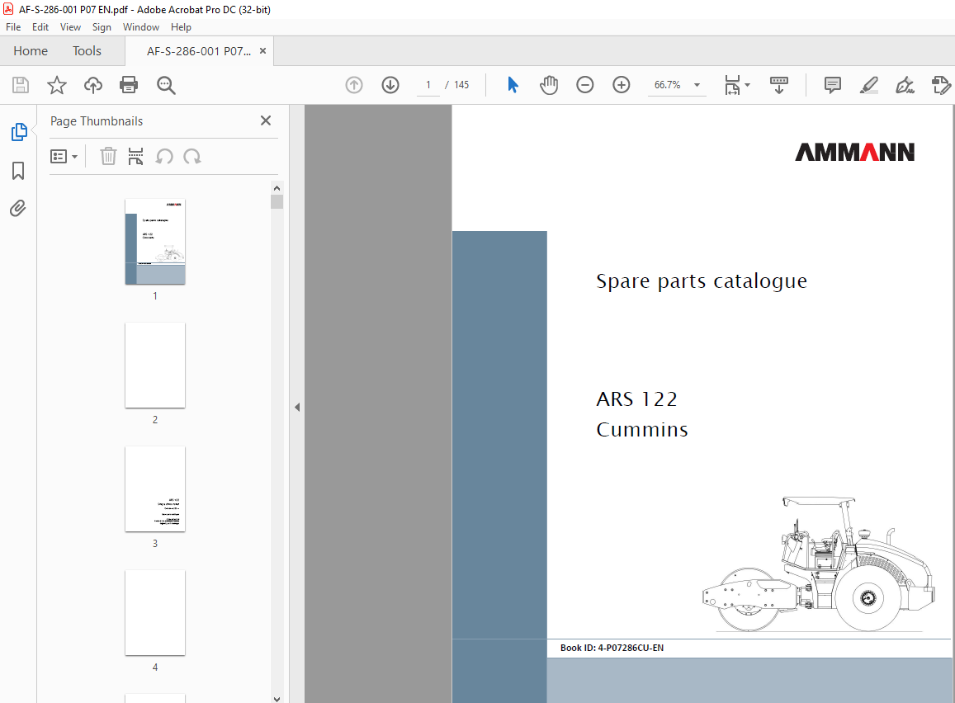Screen dimensions: 955x703
Task: Click the Save file icon
Action: pyautogui.click(x=21, y=85)
